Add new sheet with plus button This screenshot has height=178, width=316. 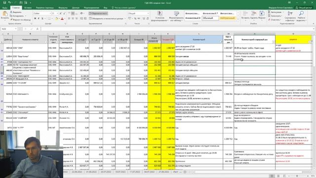pos(185,172)
